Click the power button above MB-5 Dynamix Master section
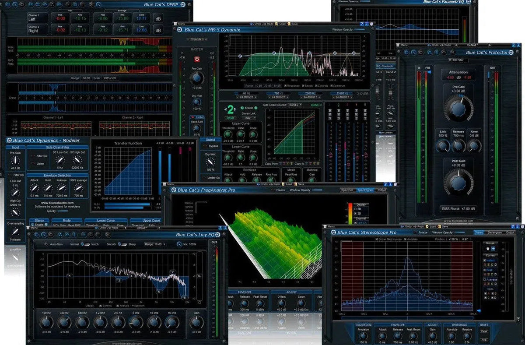 point(197,59)
